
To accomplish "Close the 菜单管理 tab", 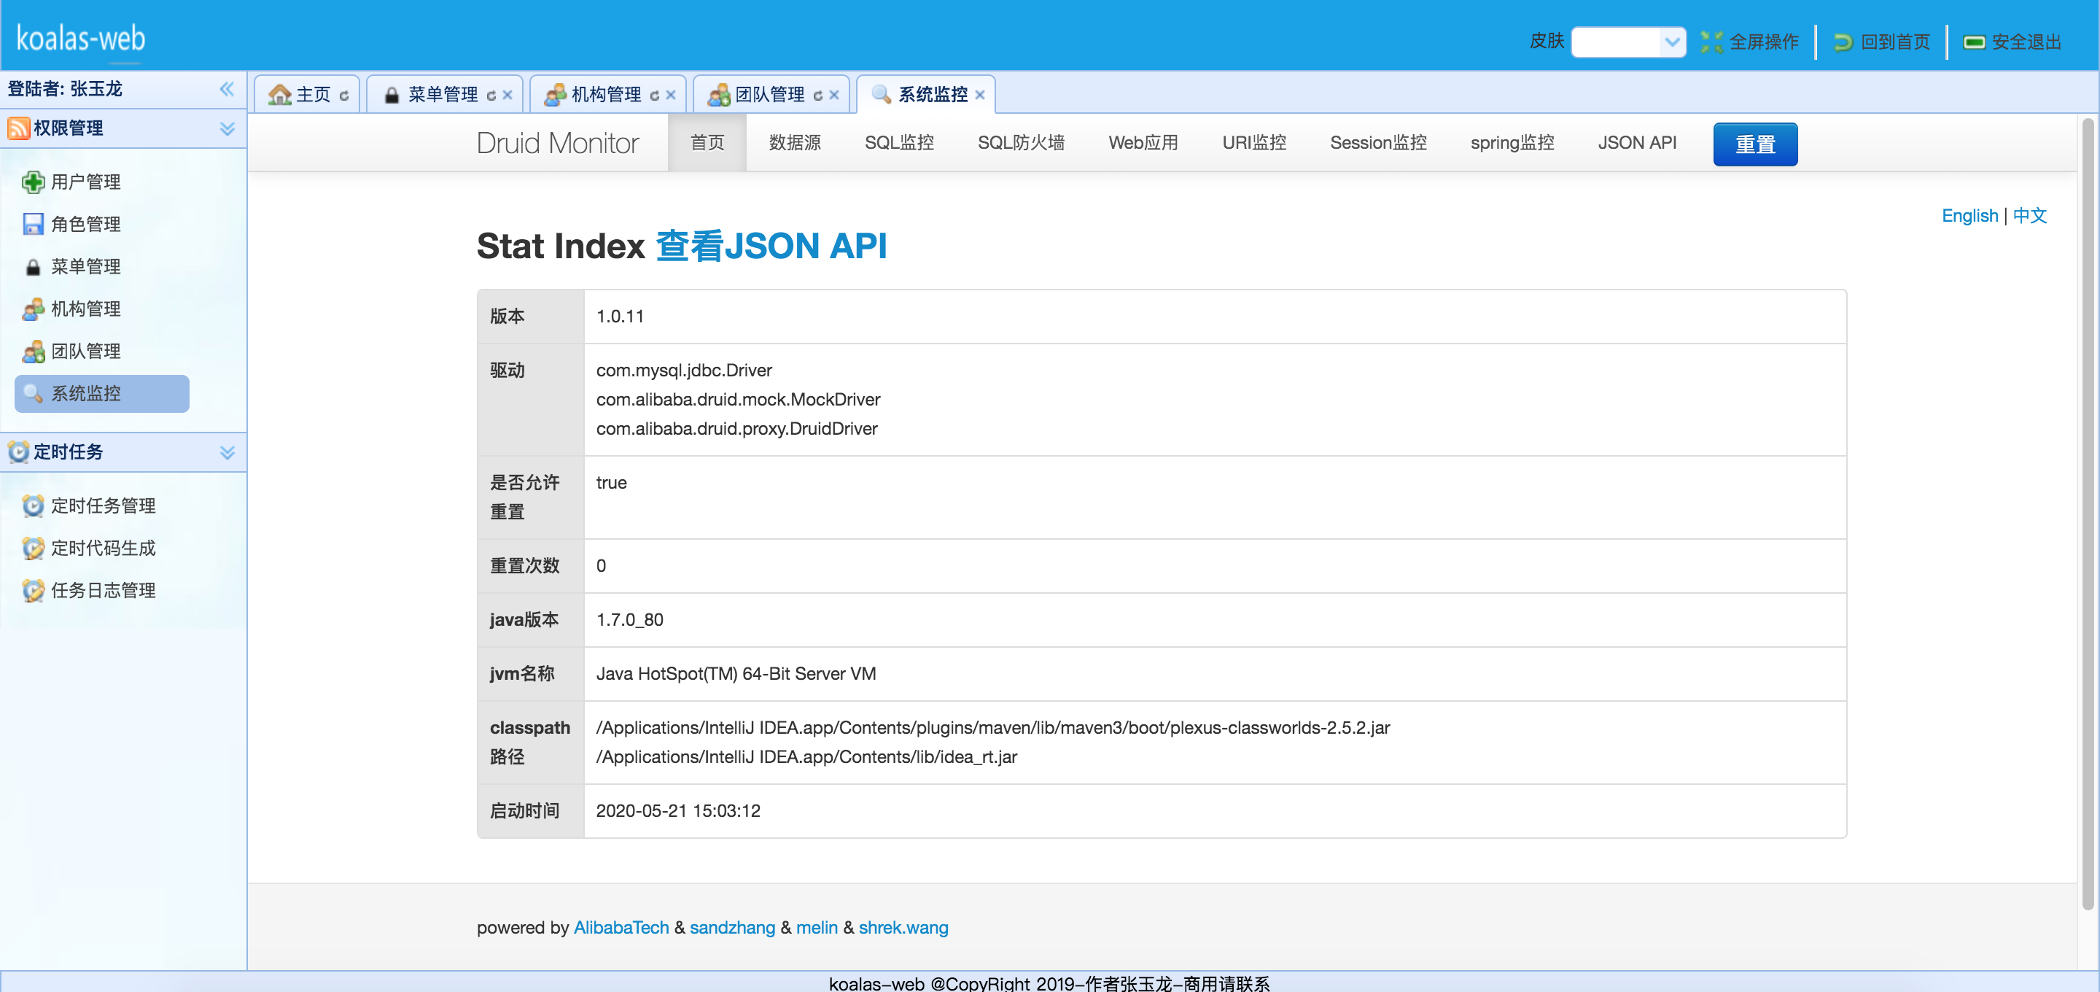I will (507, 96).
